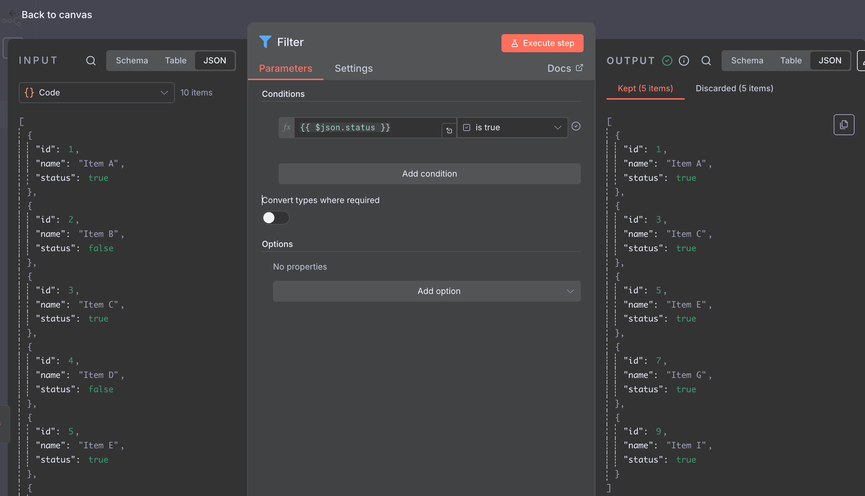Click the {{ $json.status }} expression field
This screenshot has height=496, width=865.
[x=366, y=127]
